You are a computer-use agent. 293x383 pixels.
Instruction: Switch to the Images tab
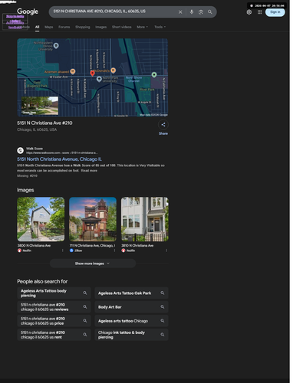(x=102, y=27)
